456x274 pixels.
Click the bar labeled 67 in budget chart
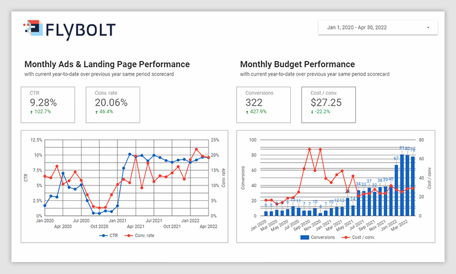pos(396,190)
